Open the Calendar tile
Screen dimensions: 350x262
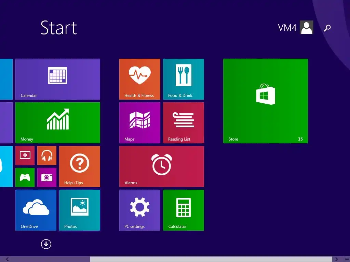(x=57, y=79)
